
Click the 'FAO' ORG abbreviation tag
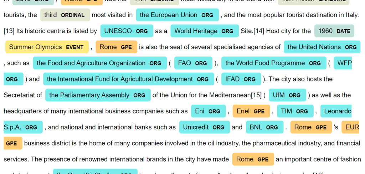[x=192, y=63]
